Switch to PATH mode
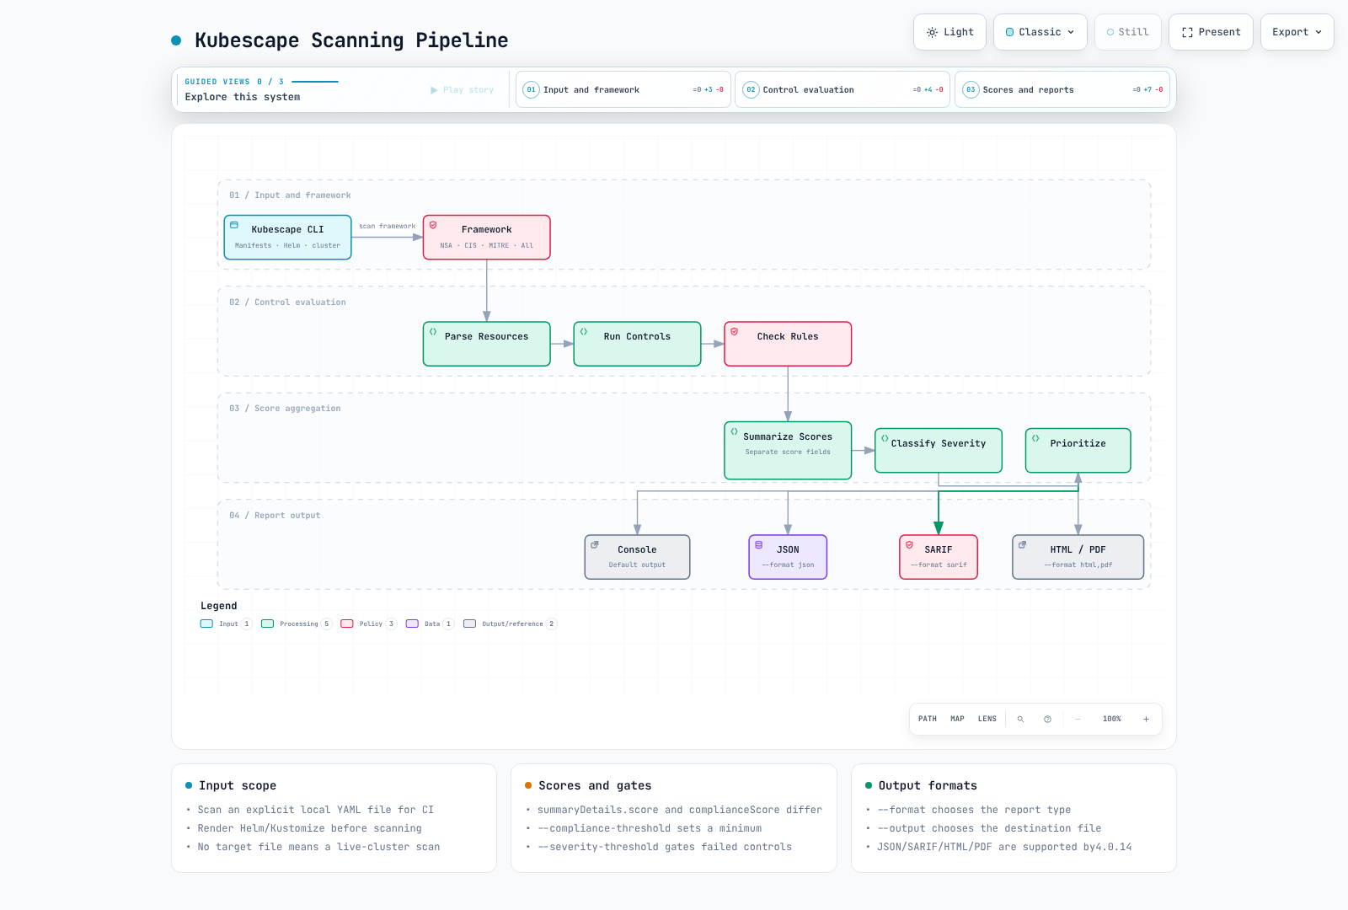1348x910 pixels. 928,719
